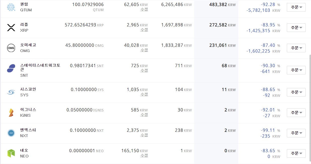
Task: Click 수정 link under XRP 2,965 price
Action: pos(144,30)
